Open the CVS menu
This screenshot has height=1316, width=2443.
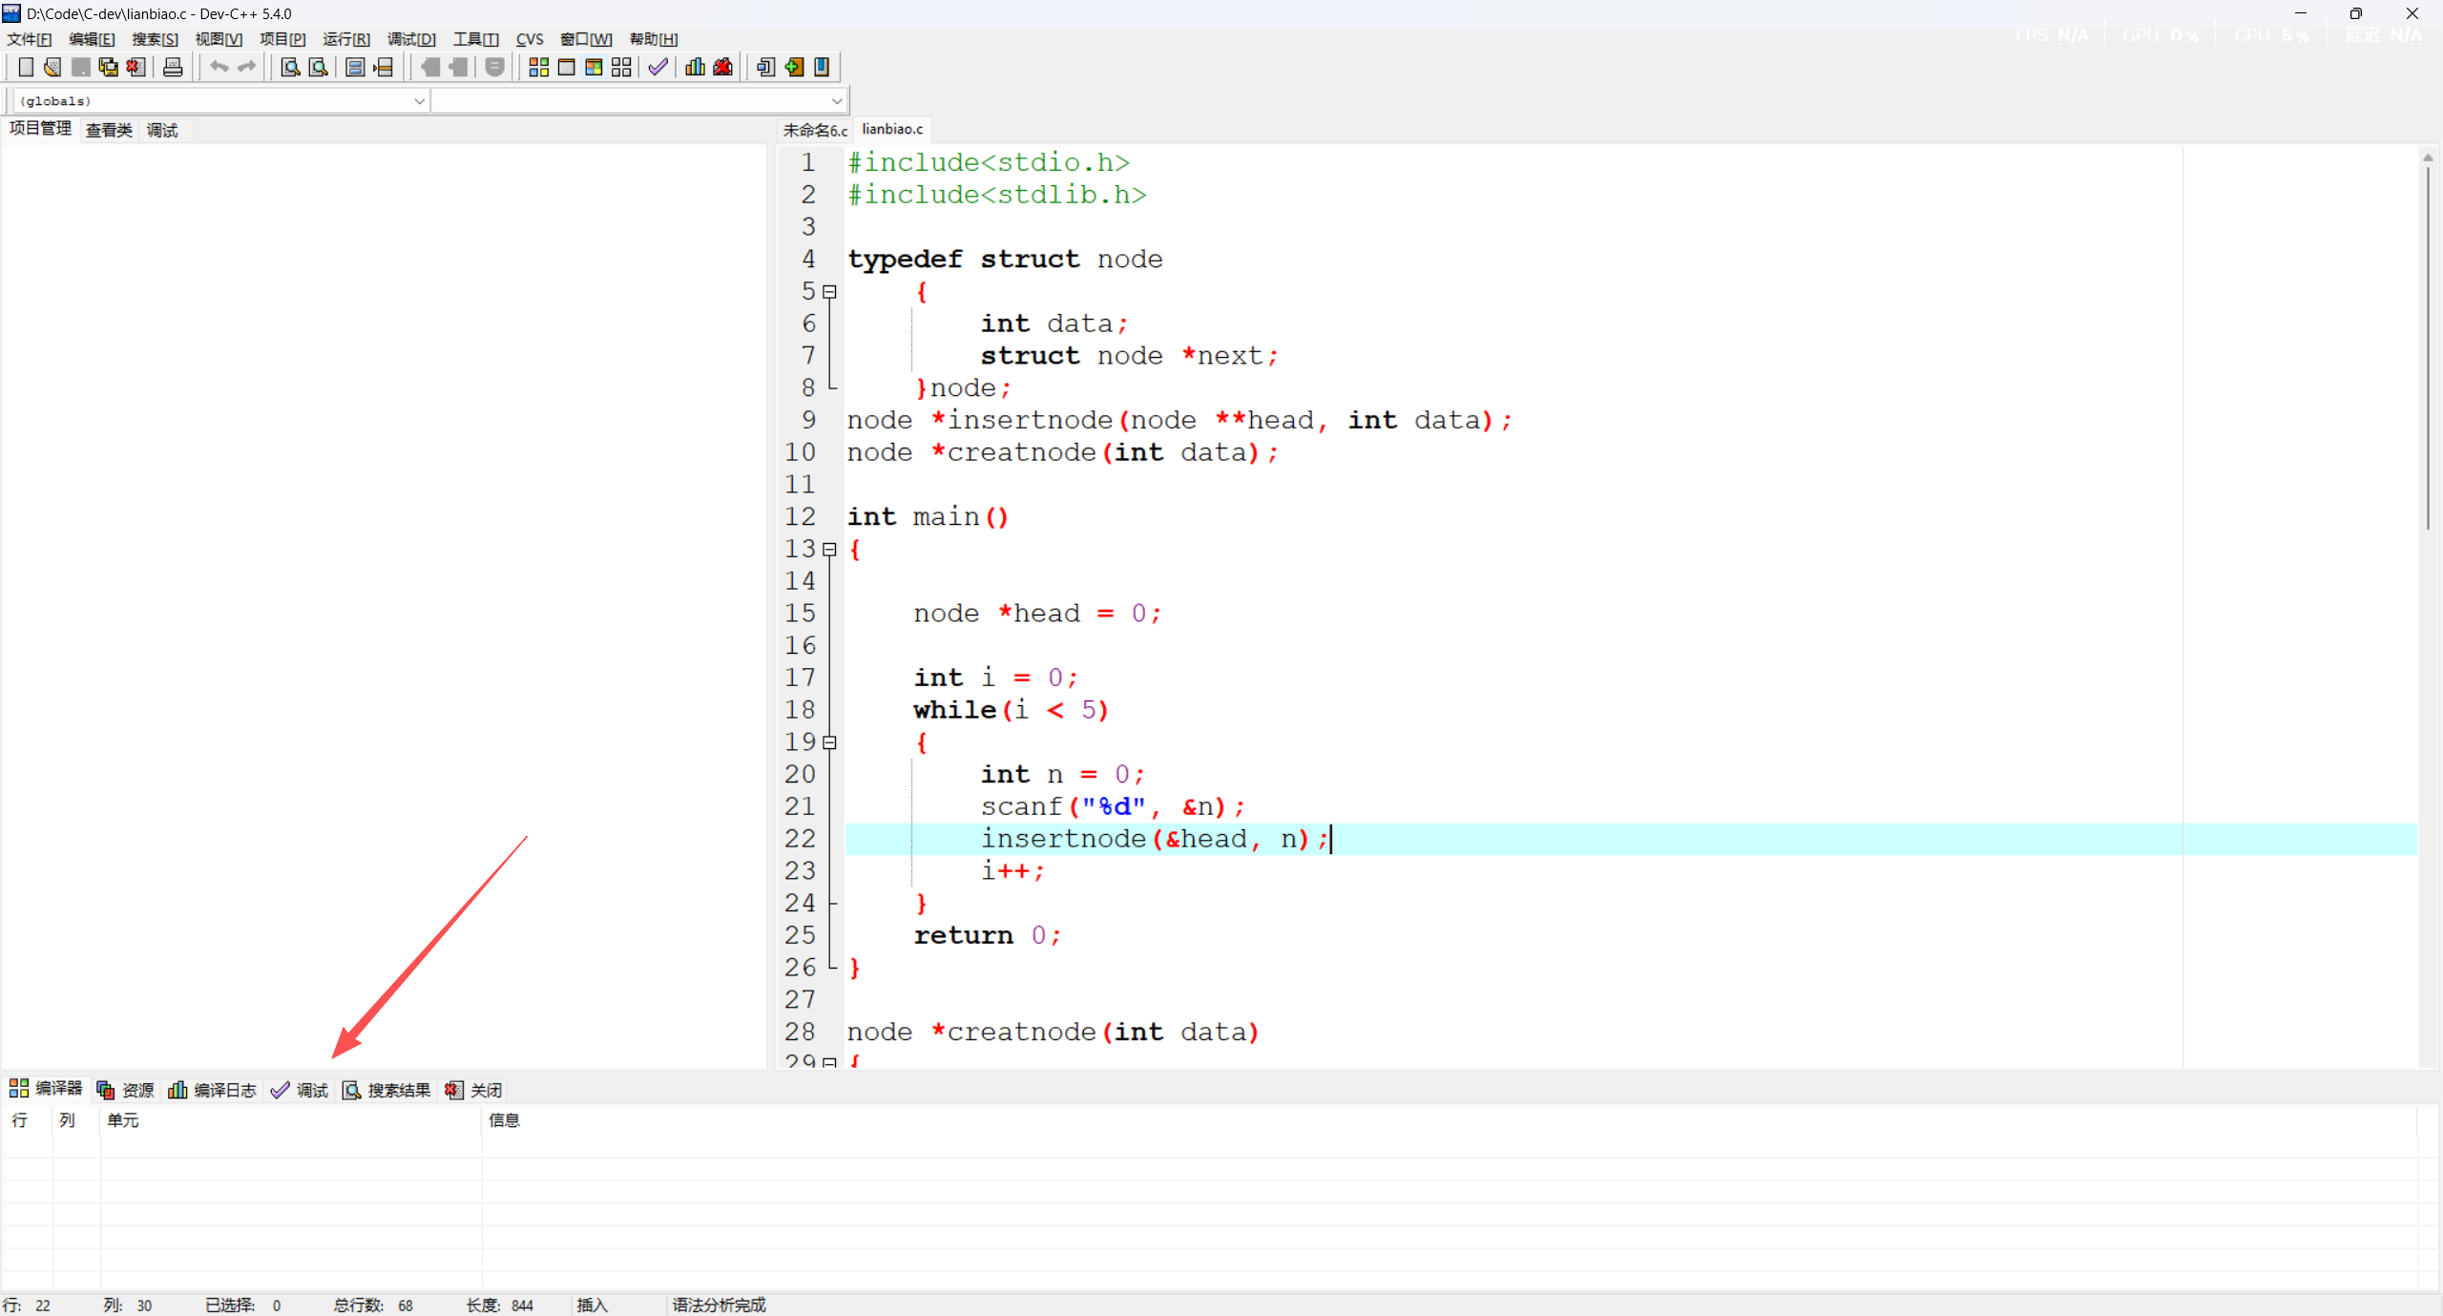click(530, 39)
